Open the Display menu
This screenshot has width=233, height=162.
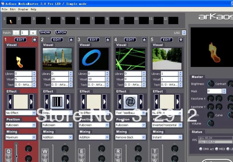tap(23, 9)
